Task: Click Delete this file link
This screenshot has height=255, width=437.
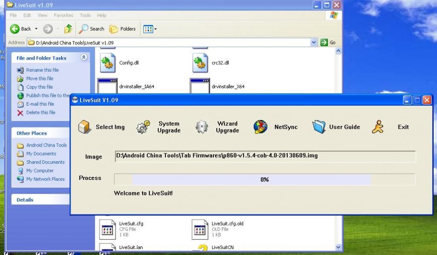Action: [x=41, y=113]
